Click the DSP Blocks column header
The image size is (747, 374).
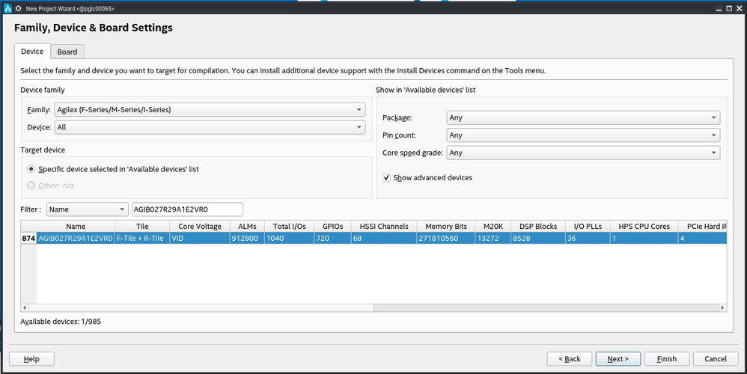pyautogui.click(x=538, y=227)
